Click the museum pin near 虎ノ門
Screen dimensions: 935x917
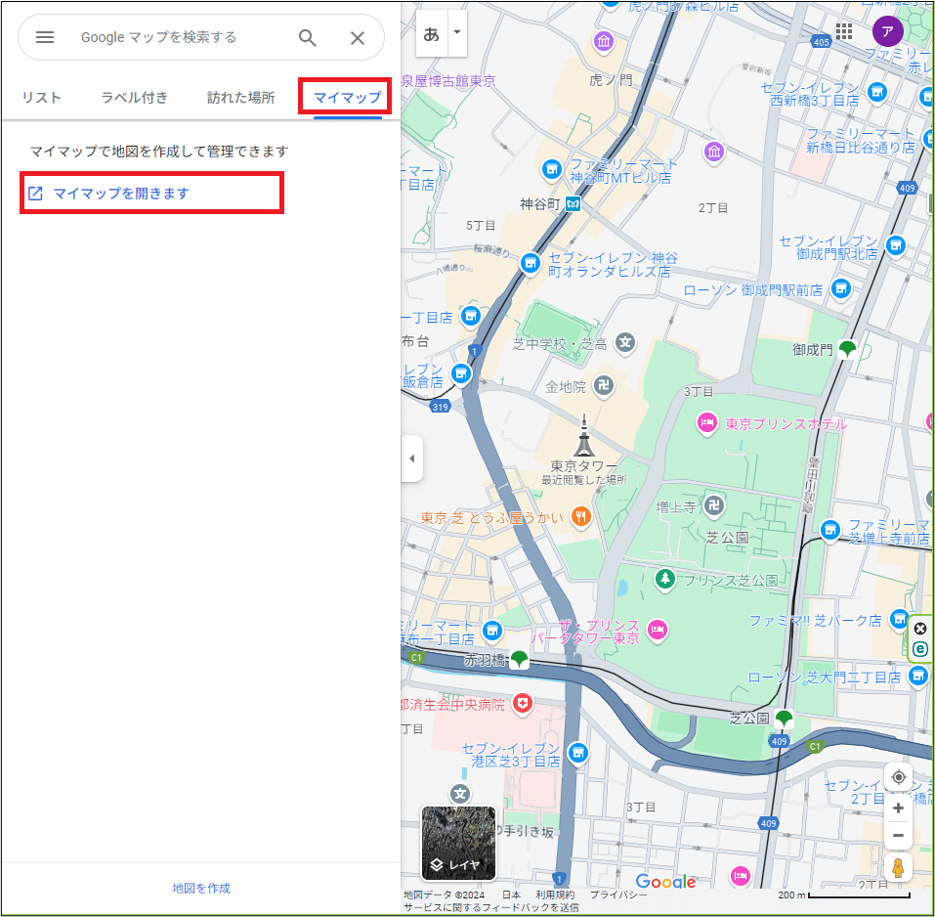(604, 42)
